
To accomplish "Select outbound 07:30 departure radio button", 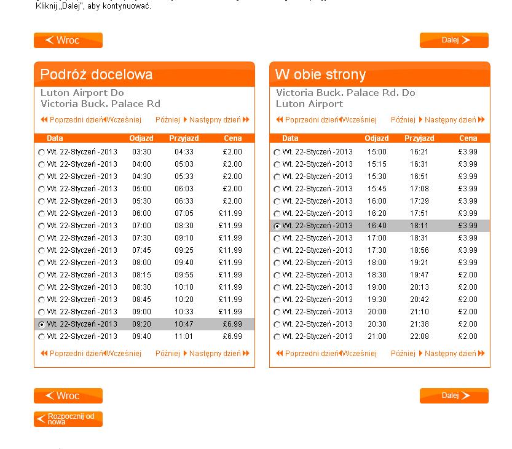I will (x=41, y=239).
